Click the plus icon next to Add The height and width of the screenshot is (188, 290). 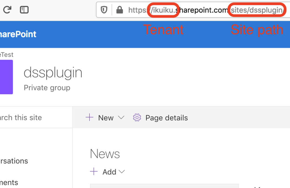pos(93,172)
